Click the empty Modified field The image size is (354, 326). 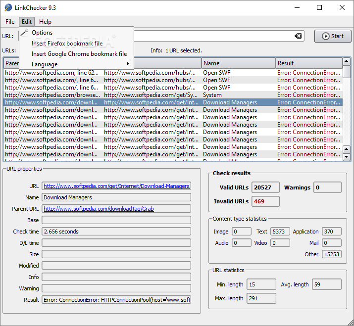[116, 266]
